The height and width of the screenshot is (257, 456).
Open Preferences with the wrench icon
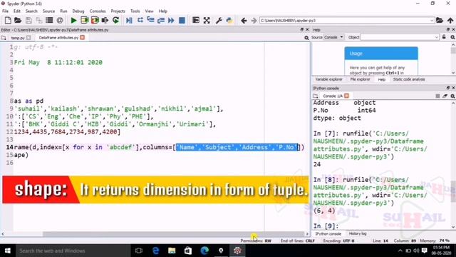(219, 21)
